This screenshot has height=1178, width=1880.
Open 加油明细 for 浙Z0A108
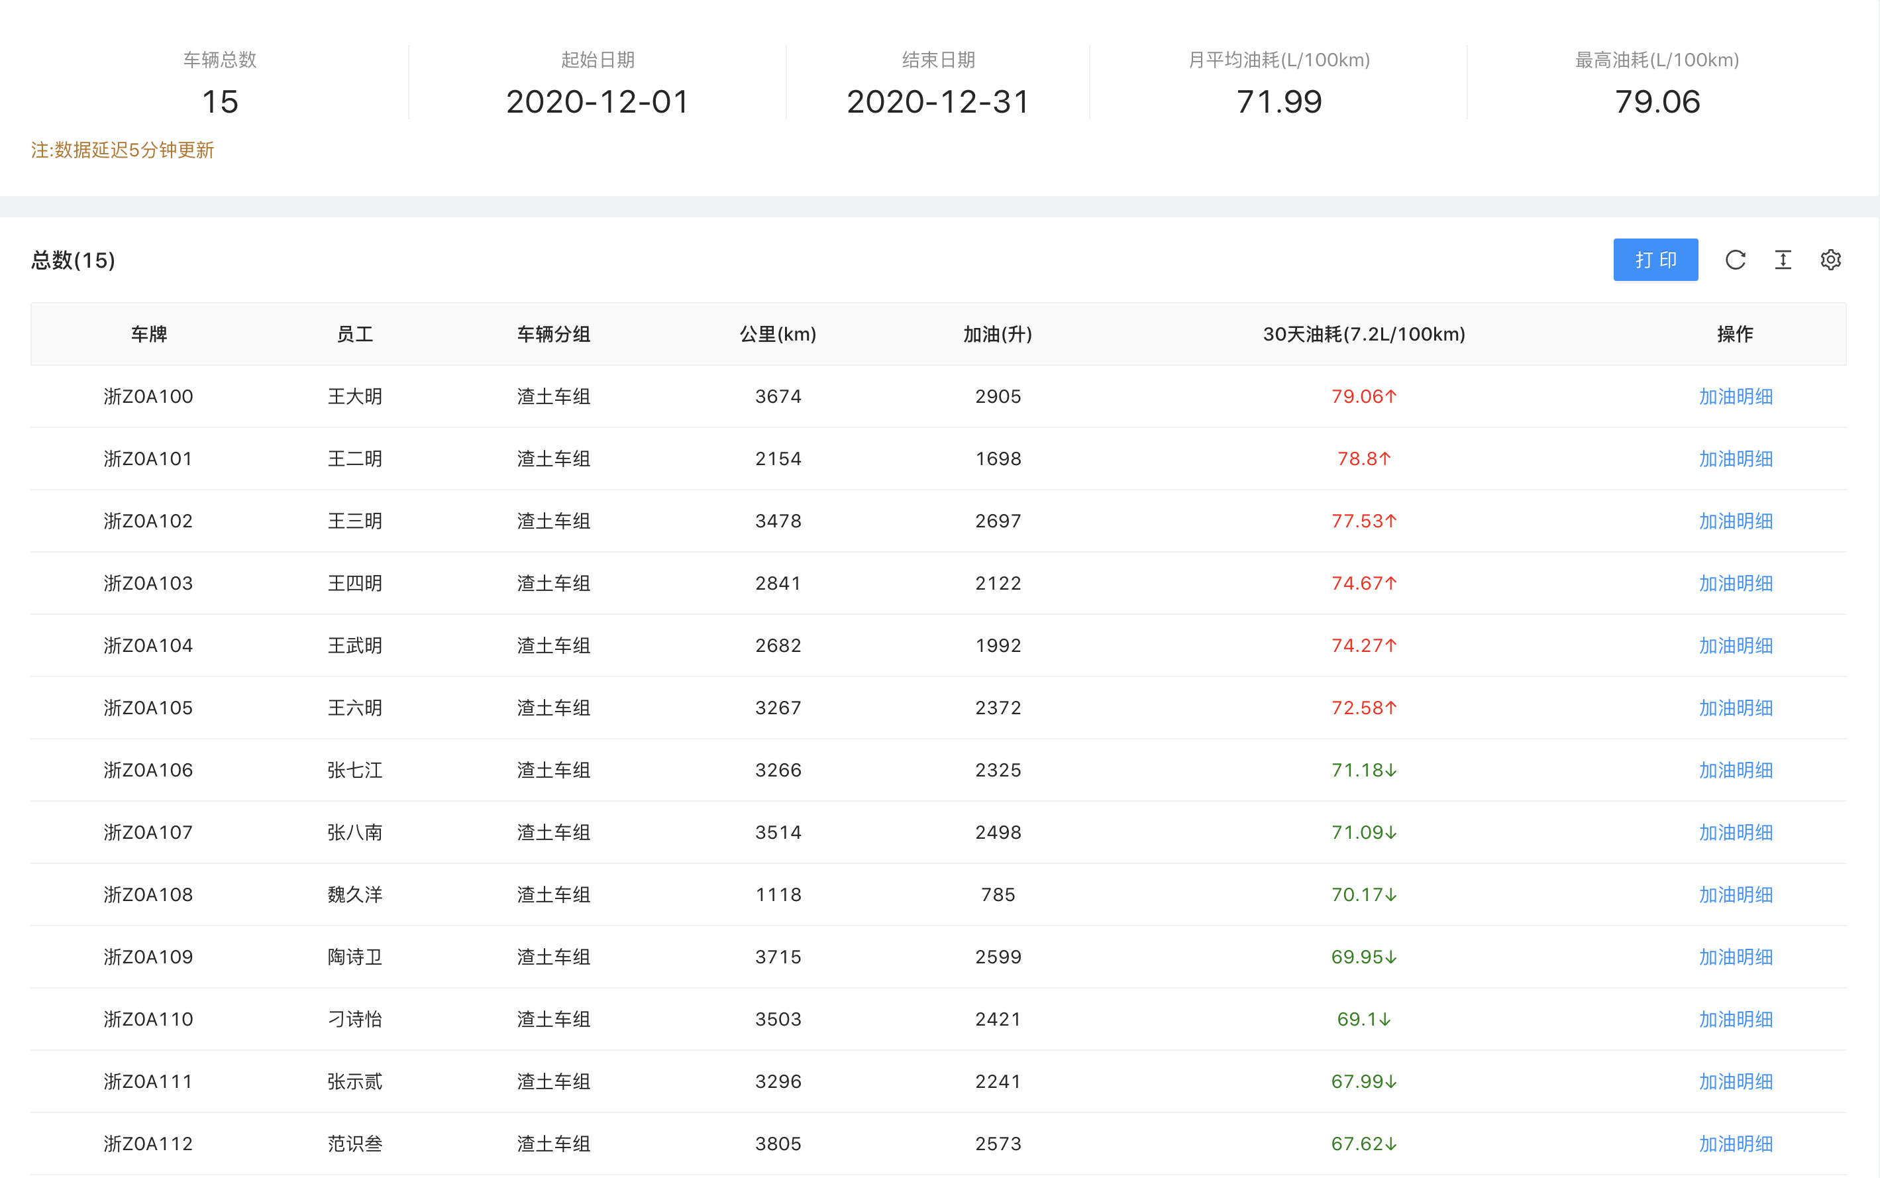[x=1735, y=895]
